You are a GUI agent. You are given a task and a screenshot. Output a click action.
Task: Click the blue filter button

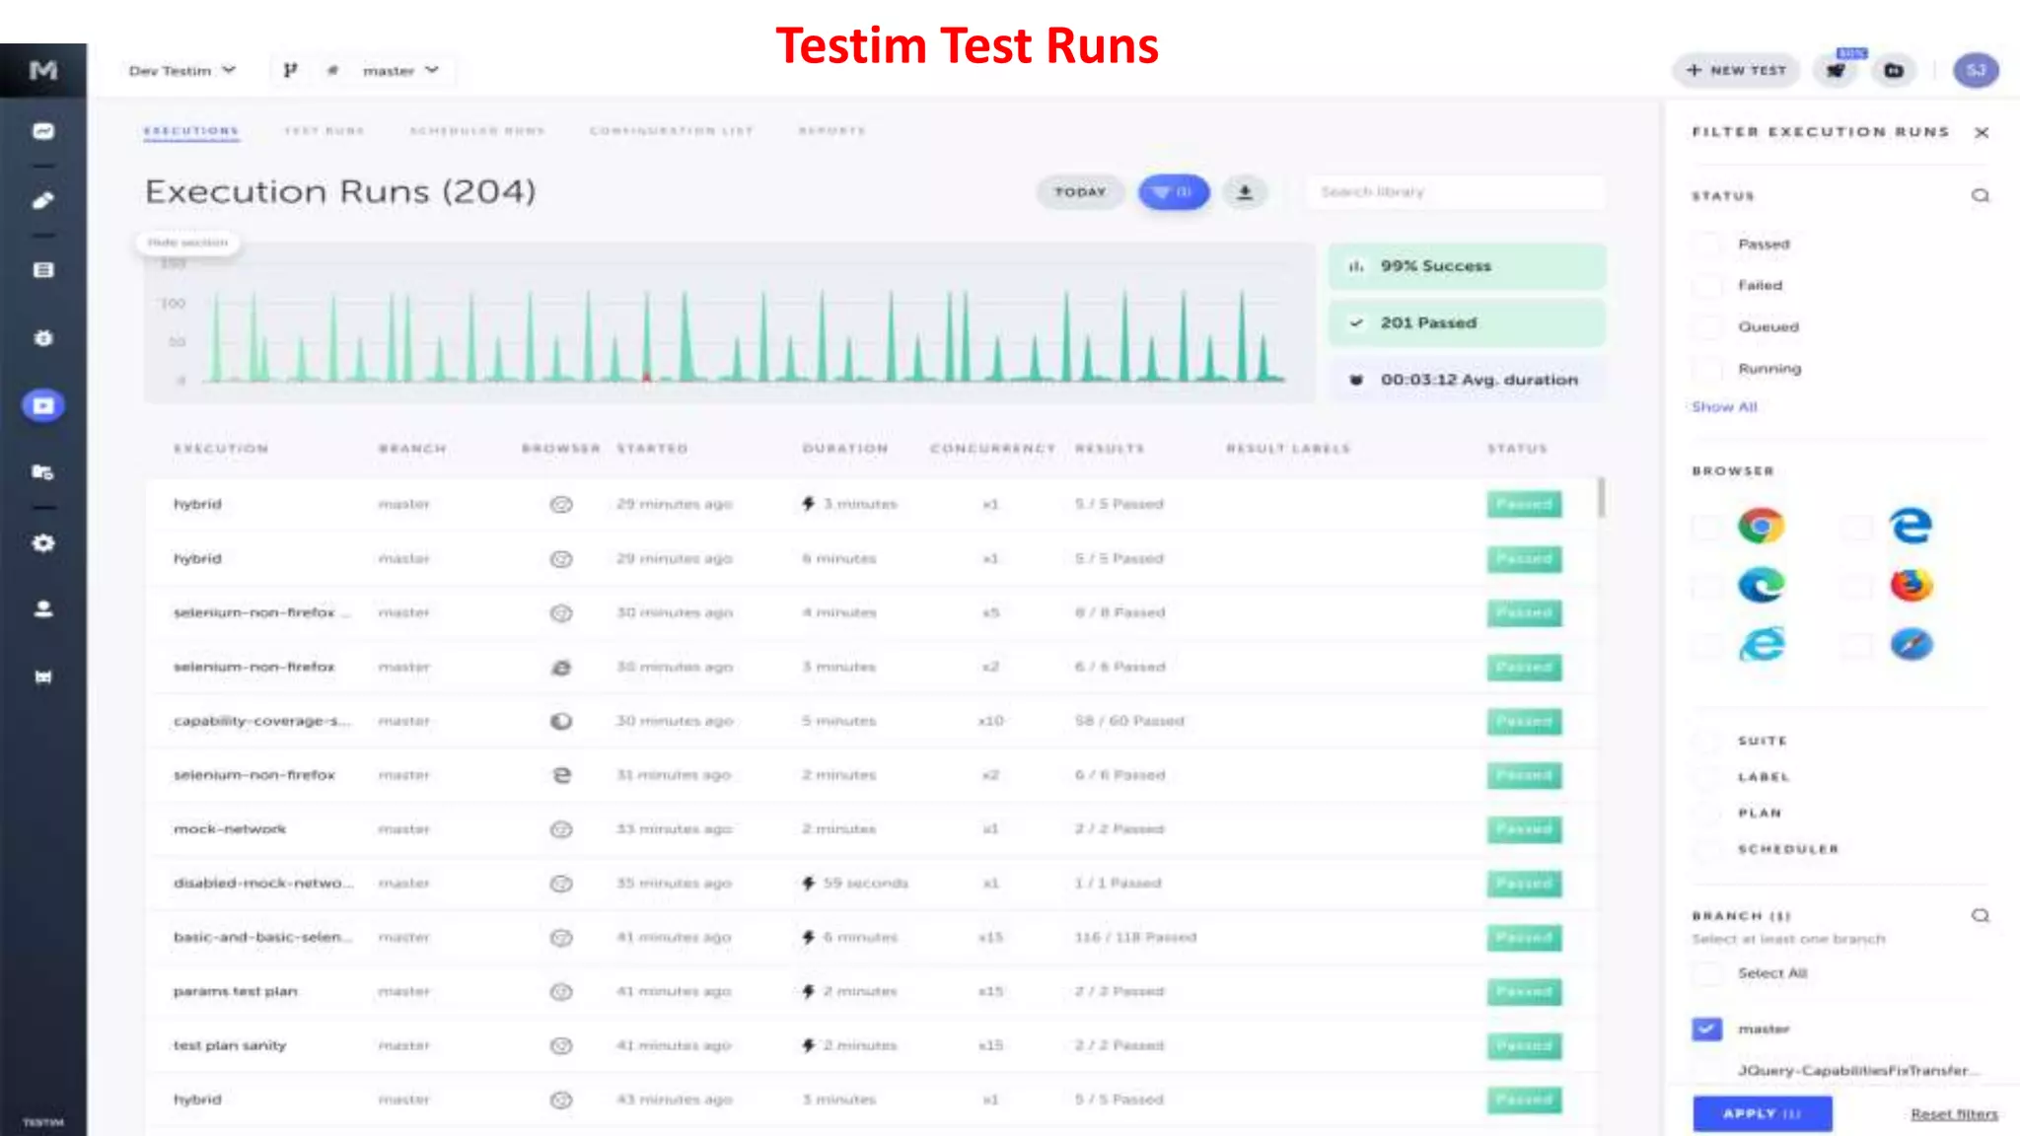pyautogui.click(x=1173, y=192)
